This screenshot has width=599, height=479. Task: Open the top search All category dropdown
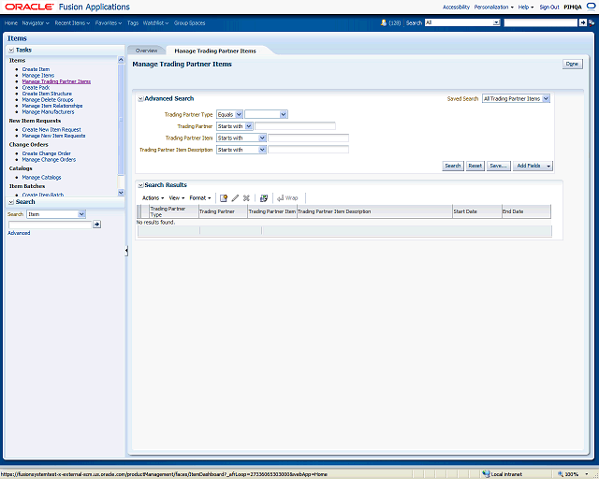point(496,22)
